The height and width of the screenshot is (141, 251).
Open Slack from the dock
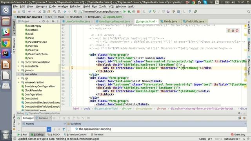[6, 32]
